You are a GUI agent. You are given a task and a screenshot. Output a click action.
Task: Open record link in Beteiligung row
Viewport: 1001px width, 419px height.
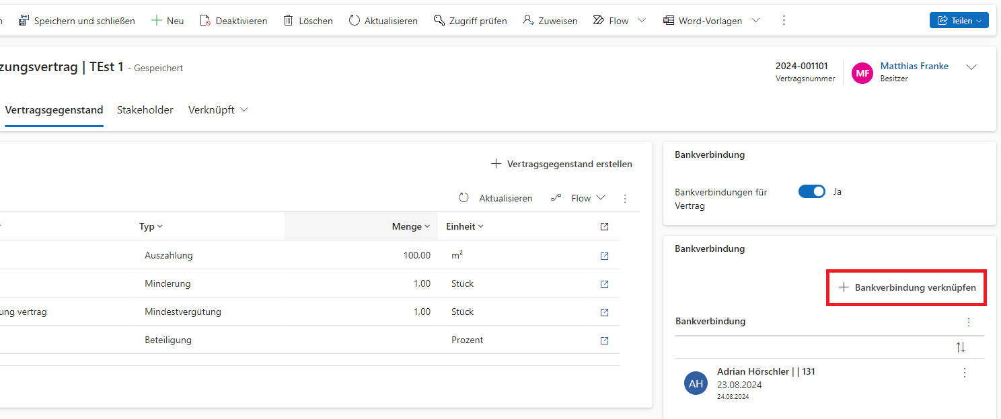click(604, 340)
